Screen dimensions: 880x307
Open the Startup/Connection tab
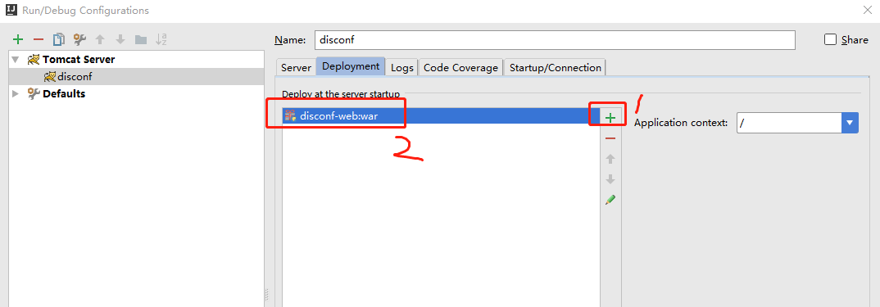(x=555, y=67)
